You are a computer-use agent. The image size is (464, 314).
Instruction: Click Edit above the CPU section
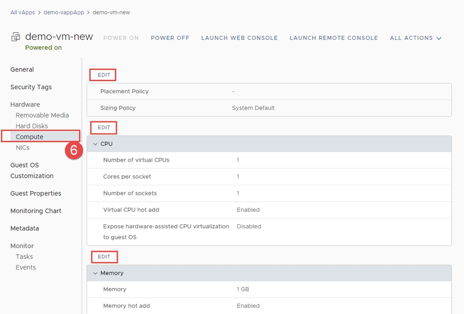[104, 128]
